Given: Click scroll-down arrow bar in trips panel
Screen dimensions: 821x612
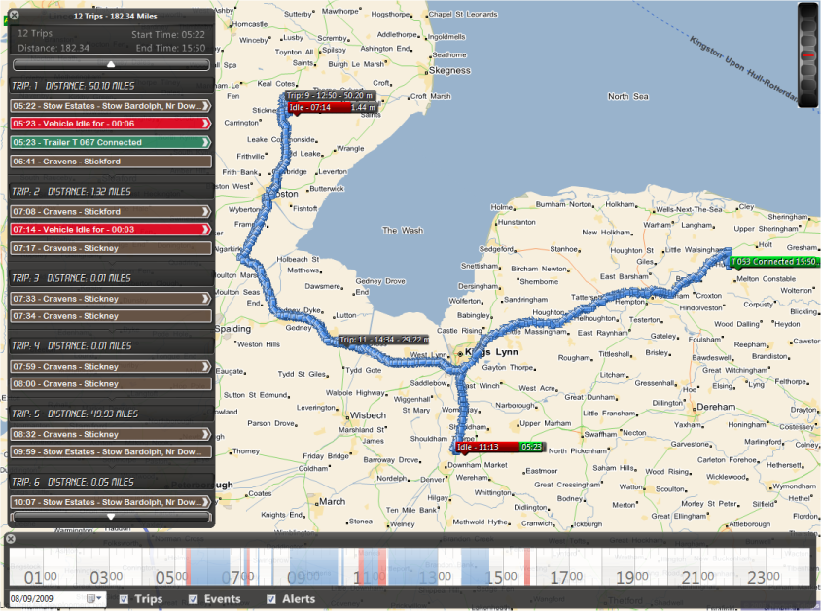Looking at the screenshot, I should pos(110,516).
